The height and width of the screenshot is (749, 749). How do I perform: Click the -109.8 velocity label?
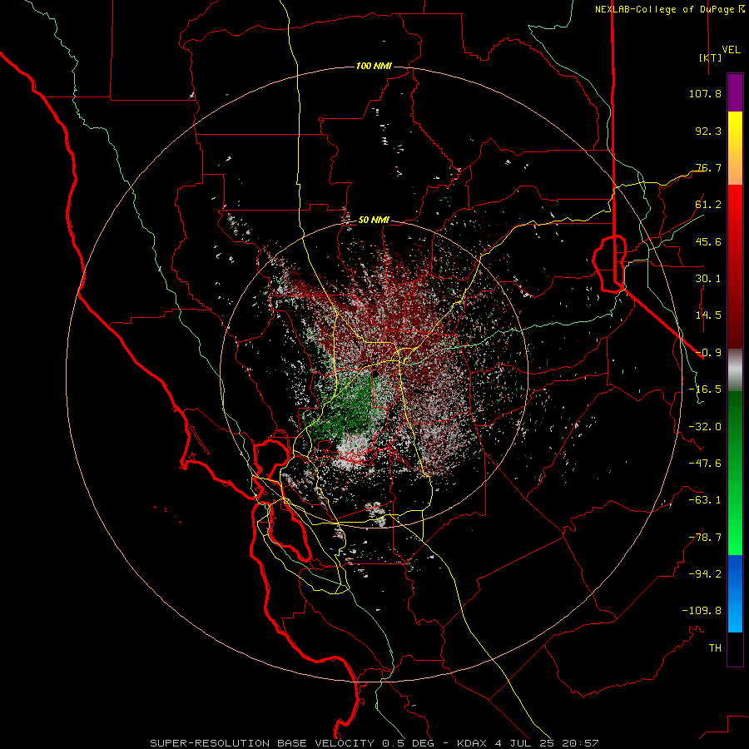coord(702,611)
